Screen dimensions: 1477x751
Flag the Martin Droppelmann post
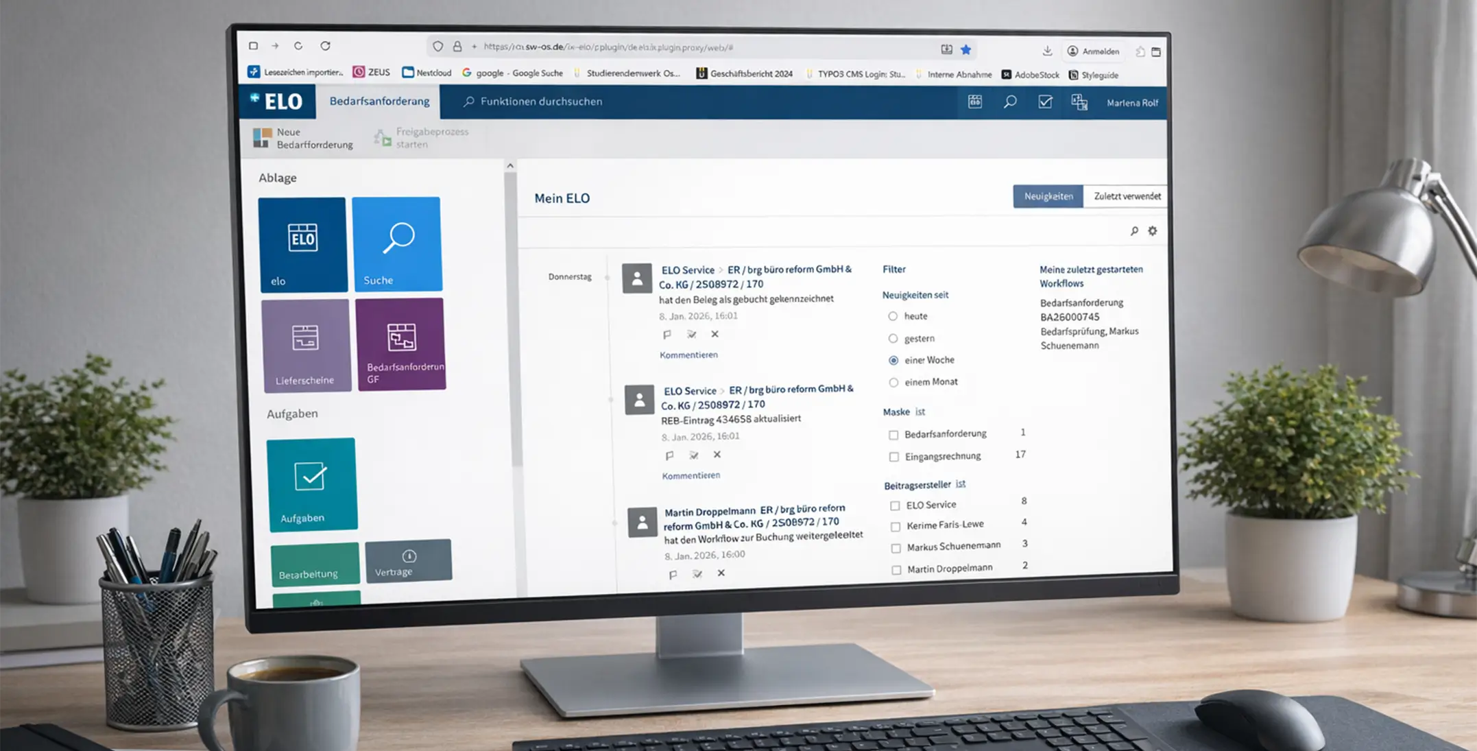point(673,575)
